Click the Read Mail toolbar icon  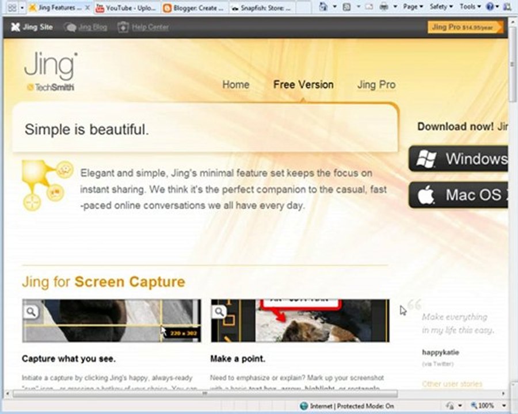pyautogui.click(x=369, y=6)
